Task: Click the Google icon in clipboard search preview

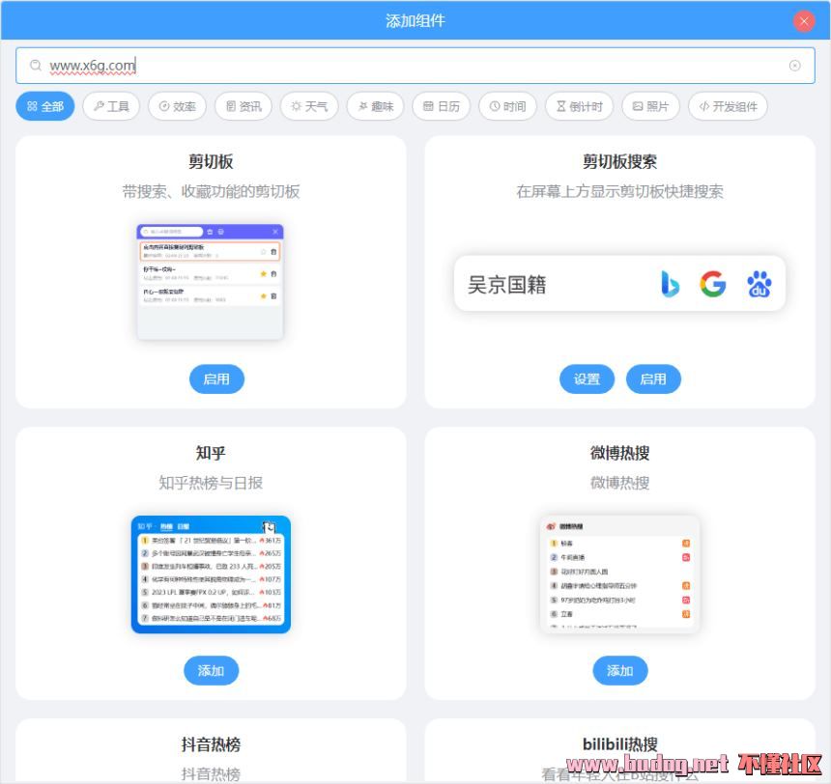Action: 713,284
